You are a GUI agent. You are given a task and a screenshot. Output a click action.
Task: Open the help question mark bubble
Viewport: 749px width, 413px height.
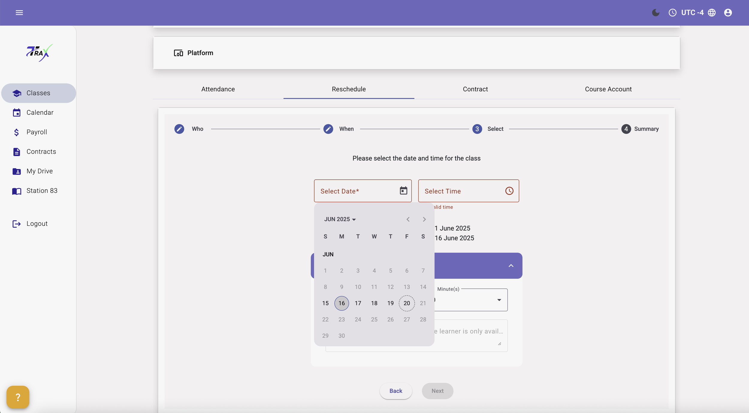click(18, 397)
